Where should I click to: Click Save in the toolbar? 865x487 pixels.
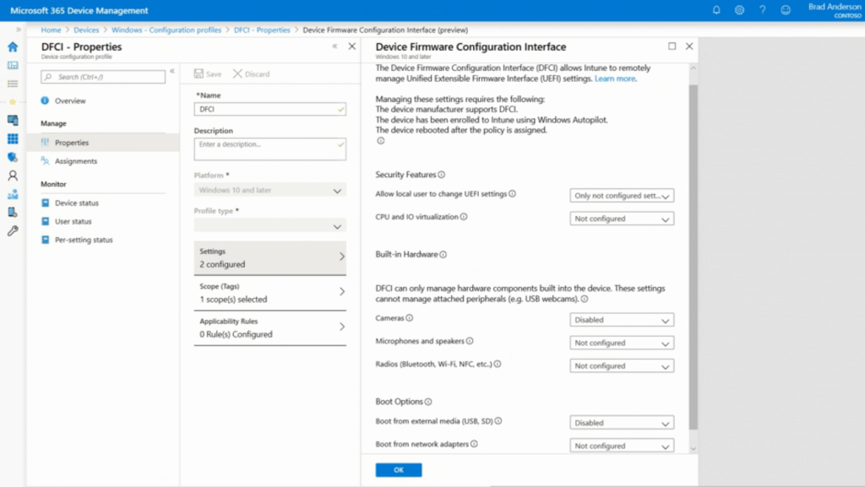(208, 73)
